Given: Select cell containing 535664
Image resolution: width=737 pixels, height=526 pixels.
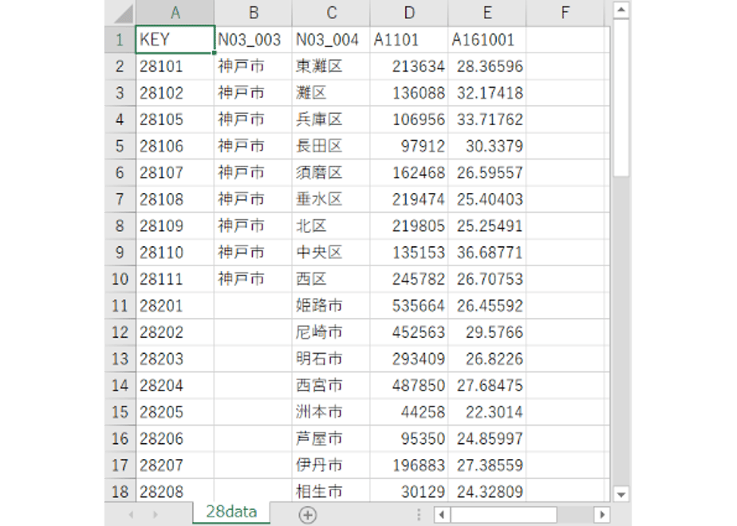Looking at the screenshot, I should point(409,305).
